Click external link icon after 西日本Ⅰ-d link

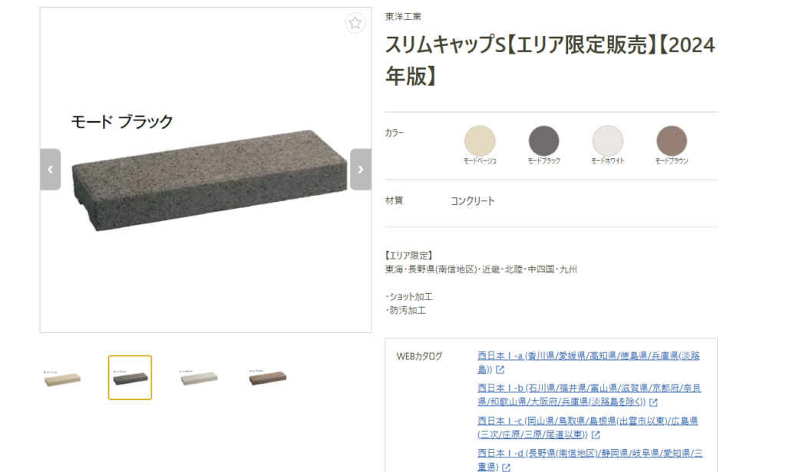(x=507, y=467)
